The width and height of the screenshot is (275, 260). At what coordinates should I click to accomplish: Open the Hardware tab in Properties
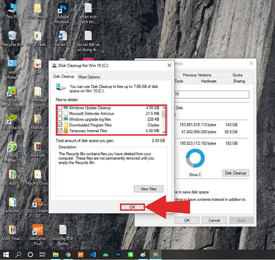209,81
